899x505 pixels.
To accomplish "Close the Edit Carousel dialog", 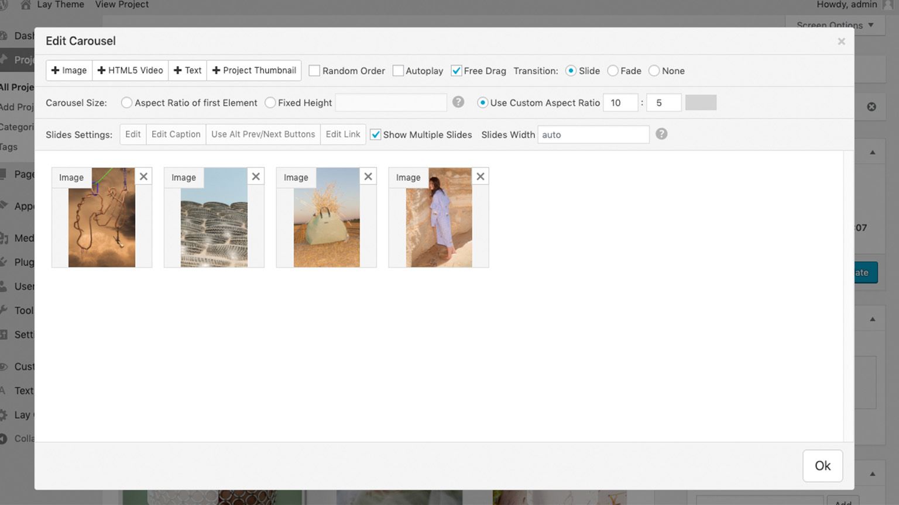I will (x=841, y=41).
